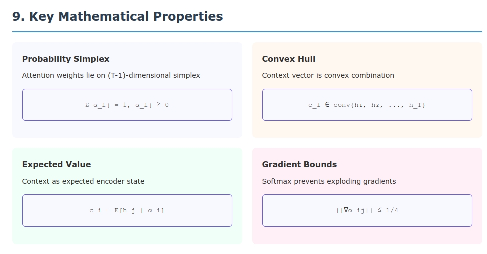
Task: Click empty bottom area of pink Gradient Bounds card
Action: (x=367, y=236)
